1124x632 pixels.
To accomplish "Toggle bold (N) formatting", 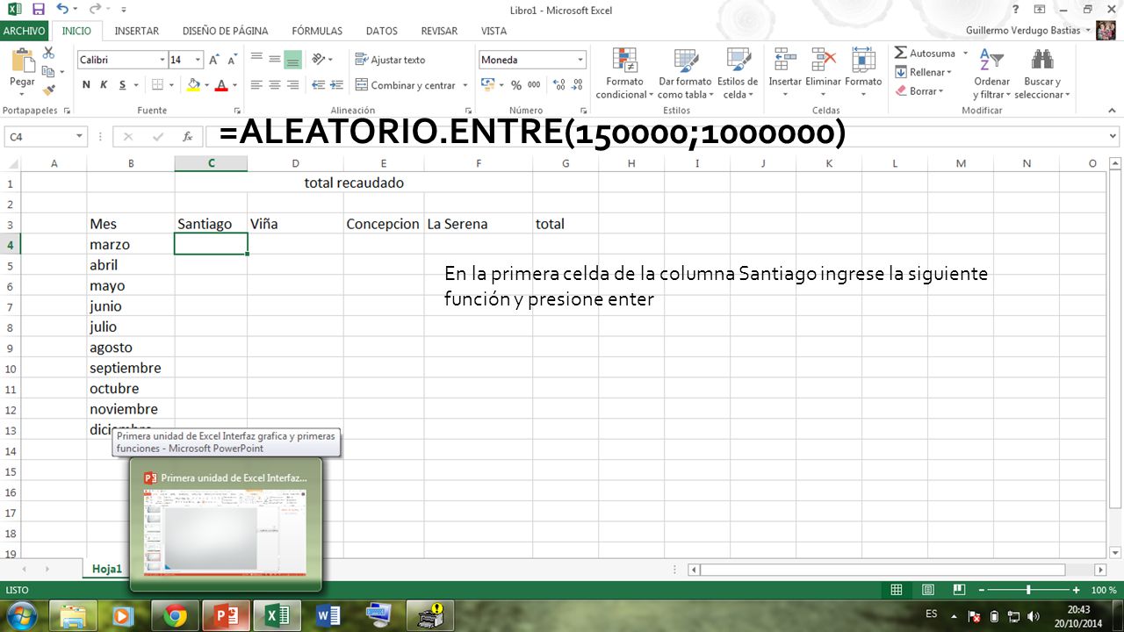I will [86, 85].
